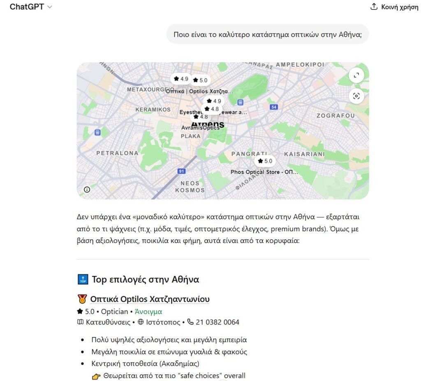Expand the map to fullscreen
This screenshot has height=381, width=421.
[356, 75]
